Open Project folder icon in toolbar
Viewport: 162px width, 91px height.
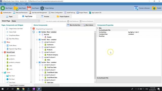(x=16, y=8)
